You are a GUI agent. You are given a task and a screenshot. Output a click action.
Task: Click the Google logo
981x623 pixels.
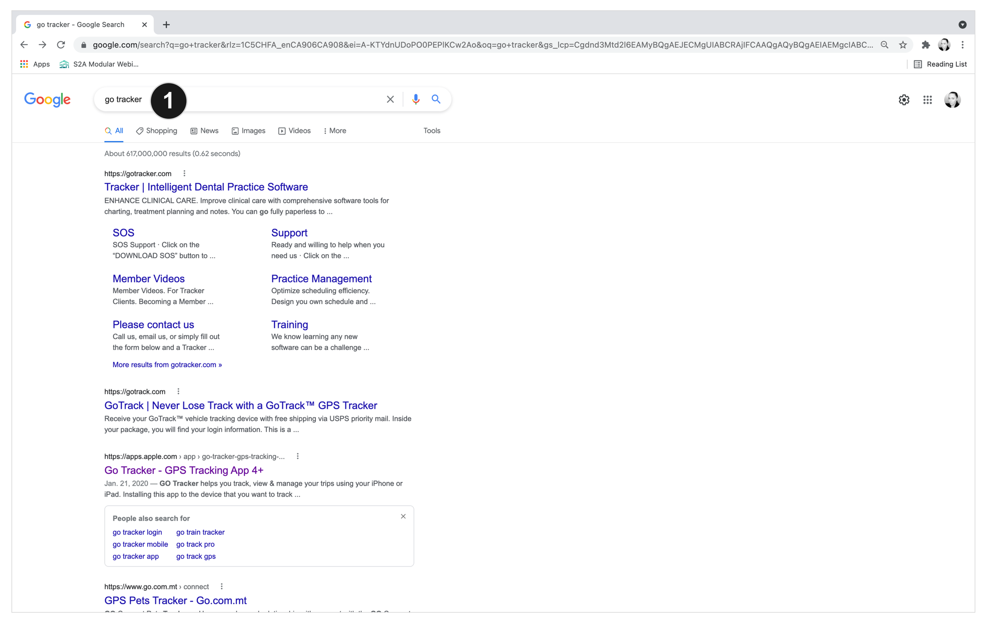coord(47,99)
